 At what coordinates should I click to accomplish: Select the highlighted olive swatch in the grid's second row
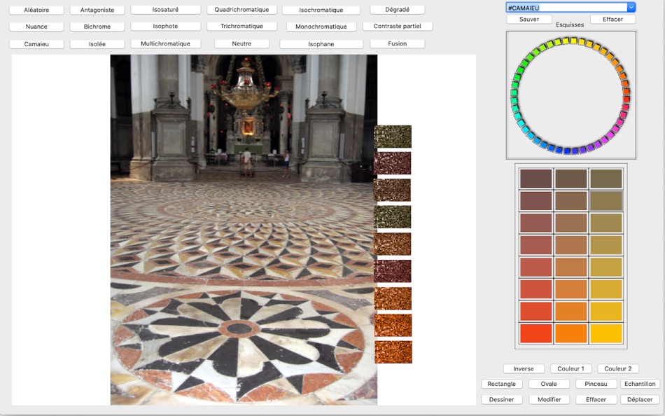pos(606,201)
